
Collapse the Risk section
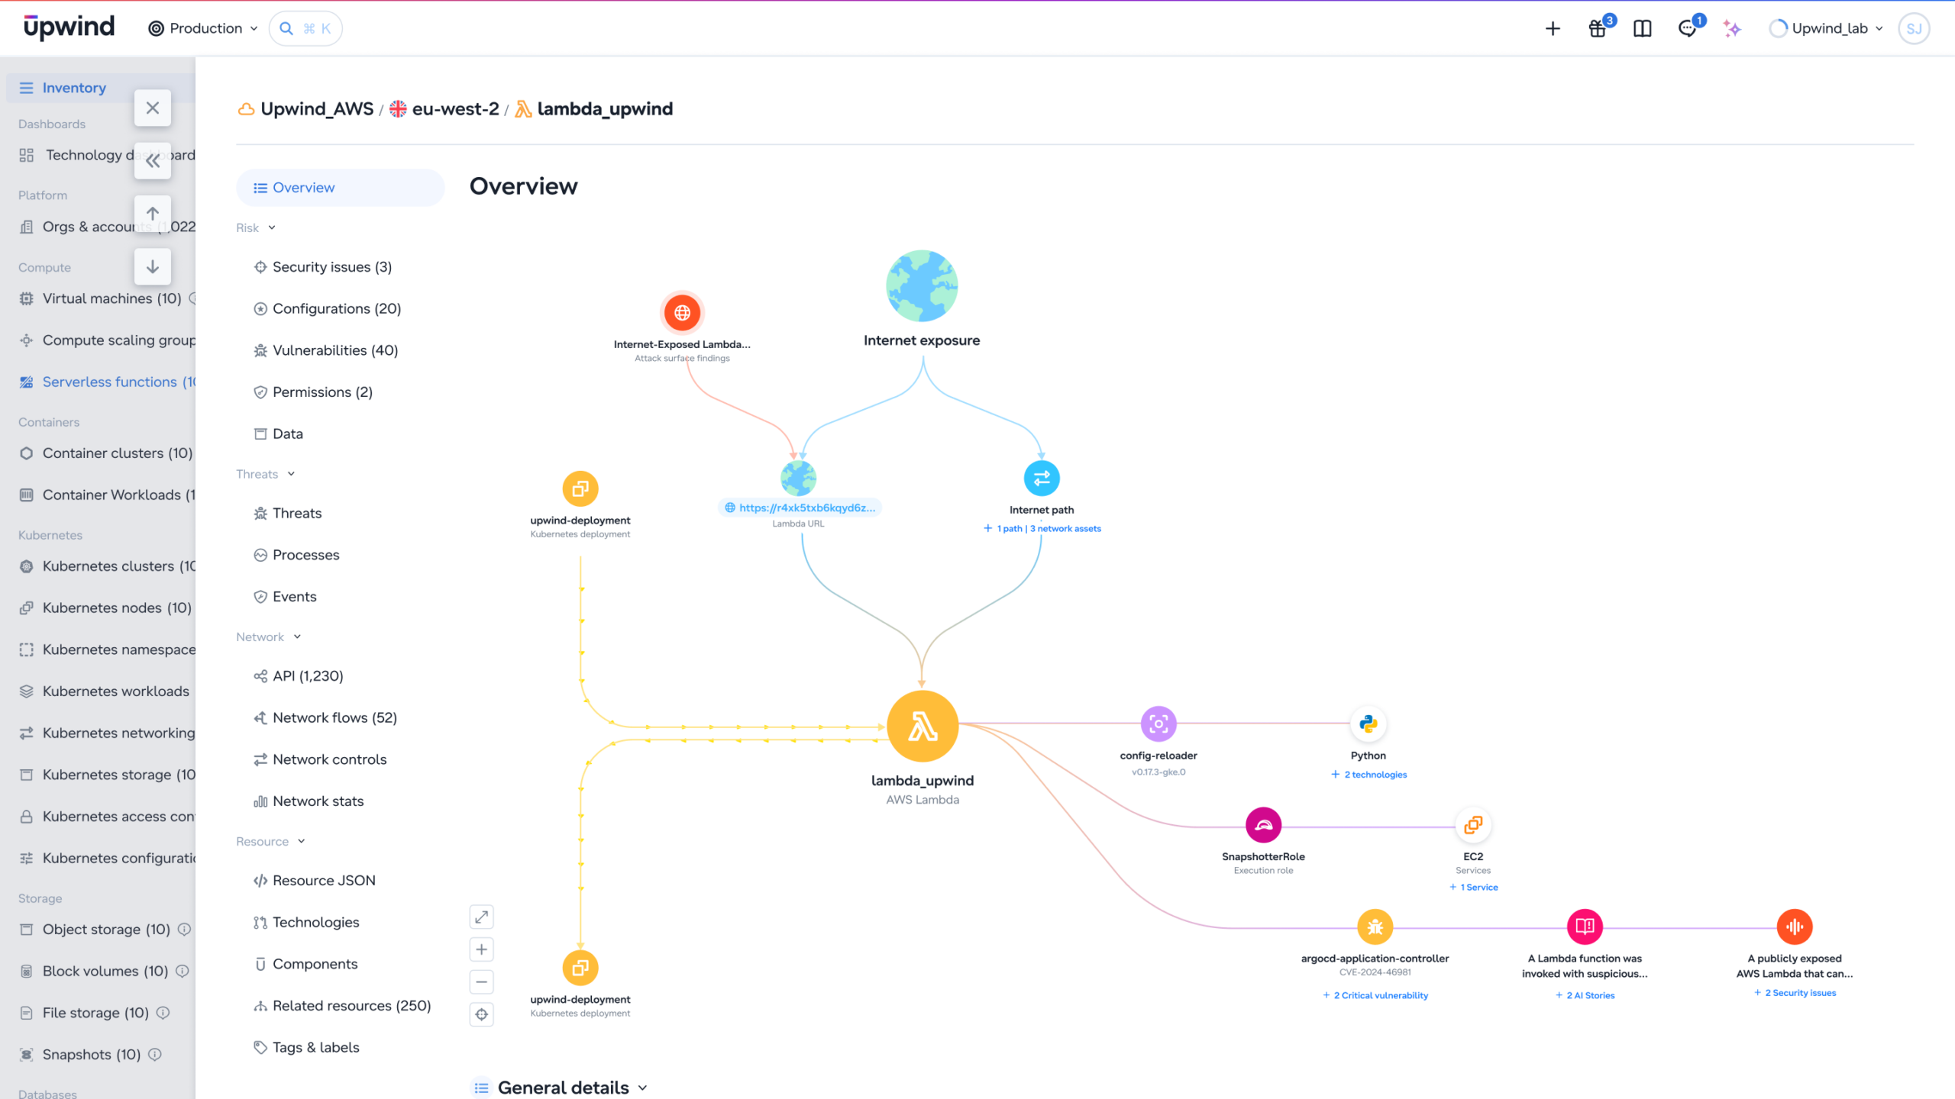[256, 227]
